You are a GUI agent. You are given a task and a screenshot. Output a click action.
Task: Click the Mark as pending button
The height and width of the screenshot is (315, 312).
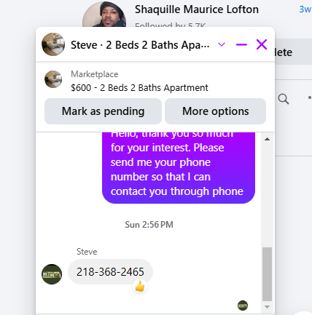point(103,111)
